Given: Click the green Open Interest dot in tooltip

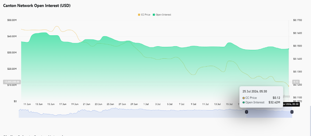Looking at the screenshot, I should (244, 103).
